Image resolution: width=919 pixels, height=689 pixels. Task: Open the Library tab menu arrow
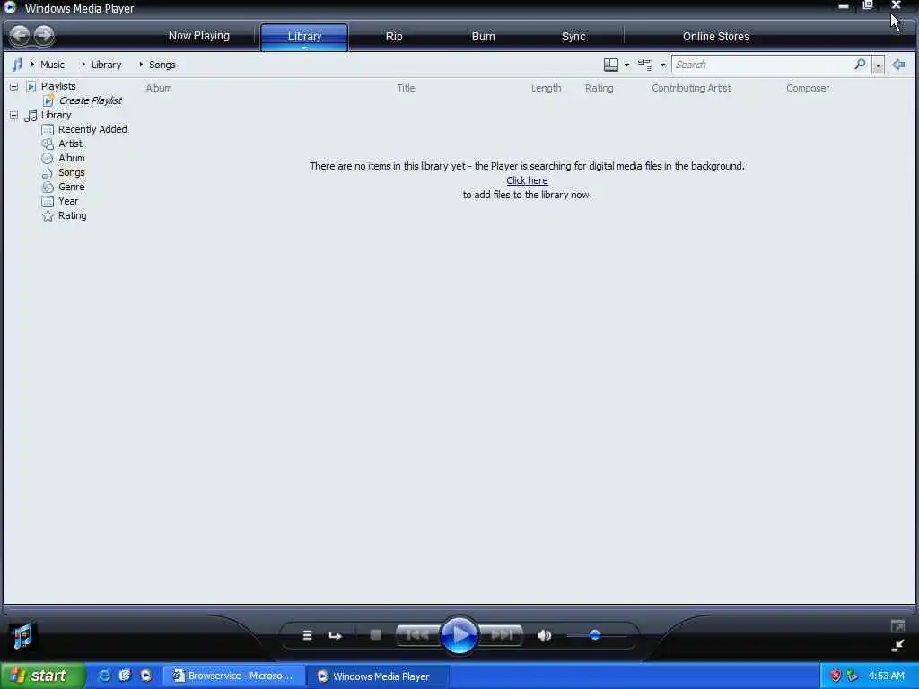303,48
